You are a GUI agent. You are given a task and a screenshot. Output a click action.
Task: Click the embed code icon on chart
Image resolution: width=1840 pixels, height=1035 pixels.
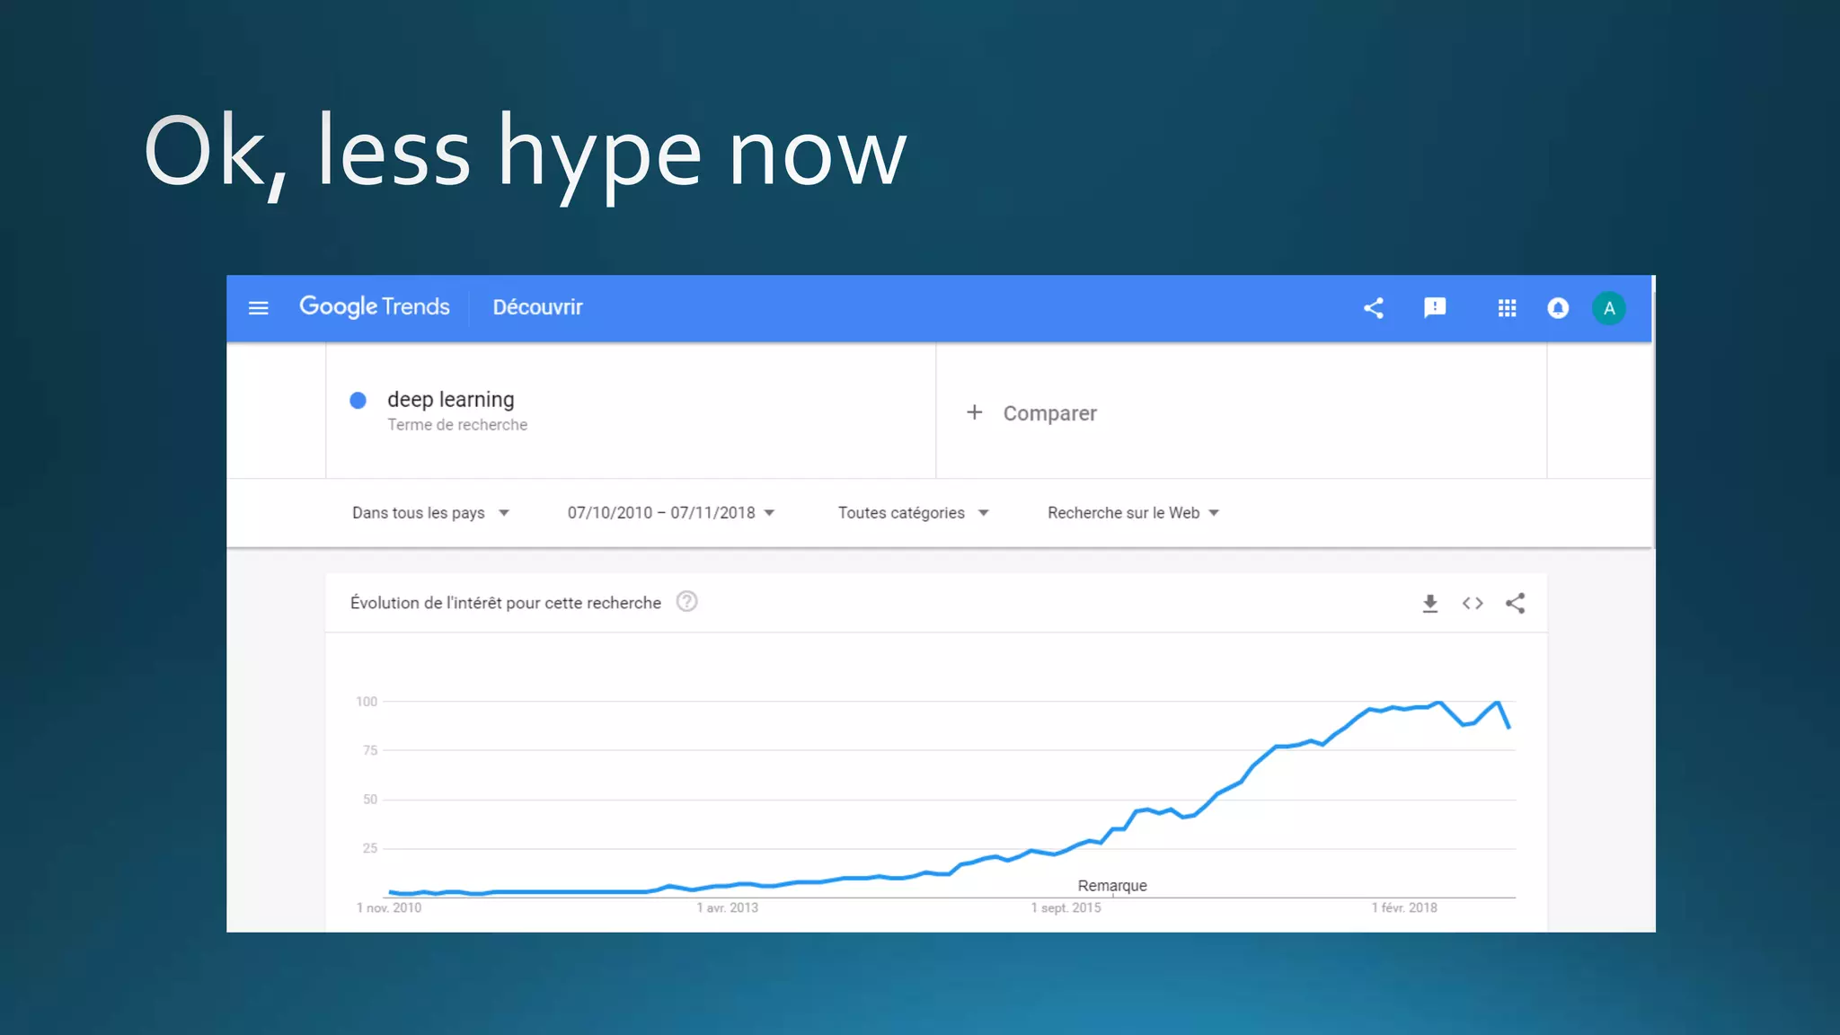coord(1472,604)
